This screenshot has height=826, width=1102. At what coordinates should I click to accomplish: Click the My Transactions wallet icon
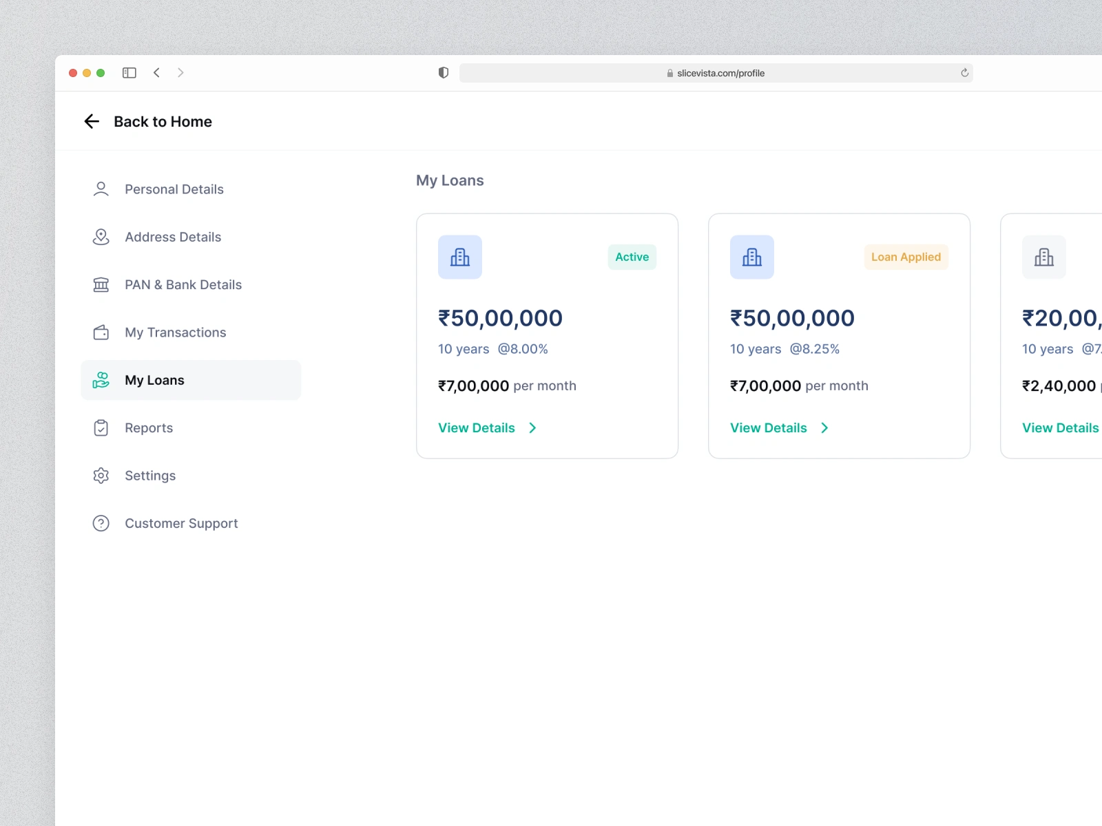pos(101,332)
